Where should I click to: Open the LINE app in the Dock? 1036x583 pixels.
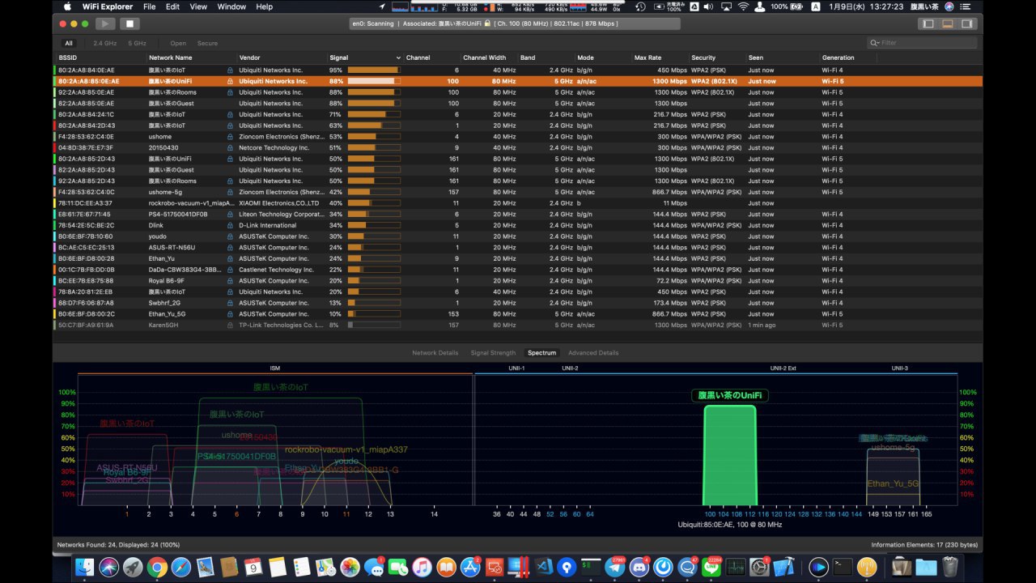pos(711,567)
